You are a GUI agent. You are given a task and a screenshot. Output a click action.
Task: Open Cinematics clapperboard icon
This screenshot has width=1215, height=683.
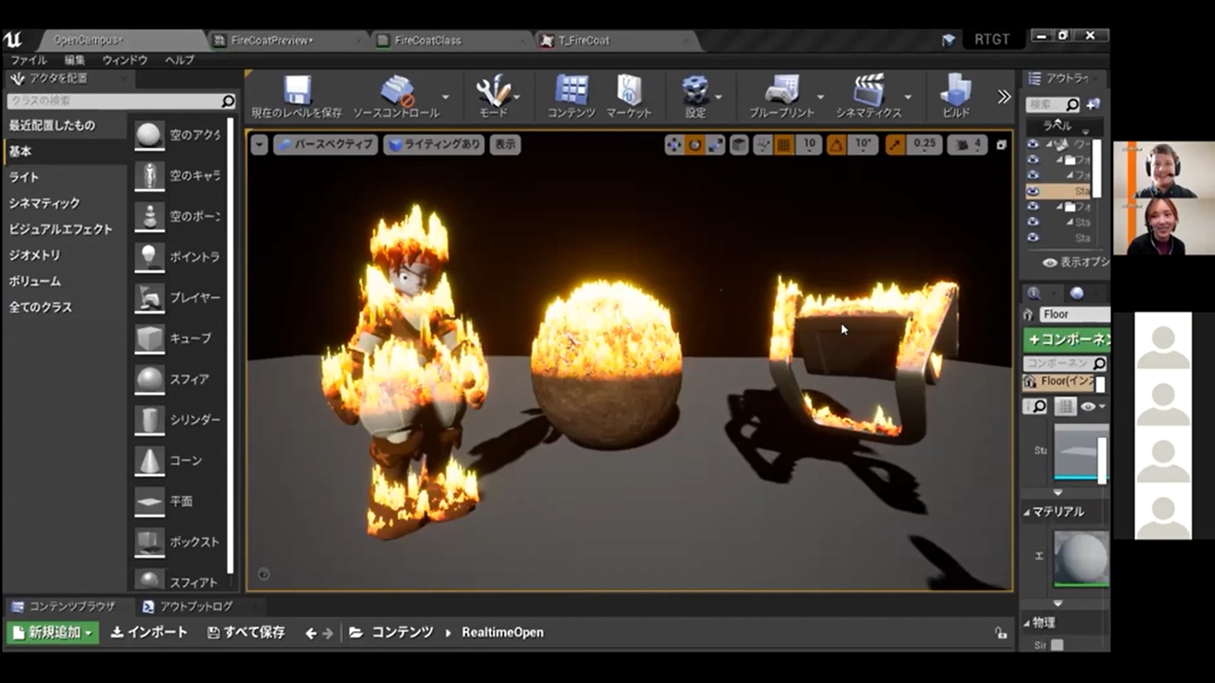pos(868,90)
